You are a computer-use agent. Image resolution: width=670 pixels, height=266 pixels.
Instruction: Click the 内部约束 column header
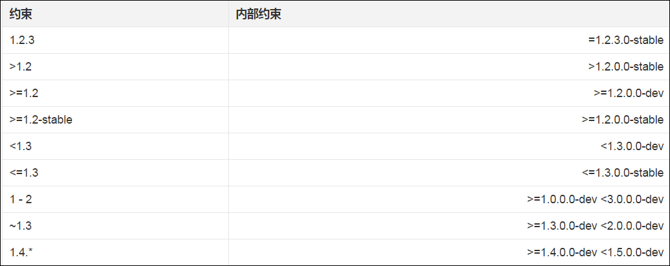[449, 14]
